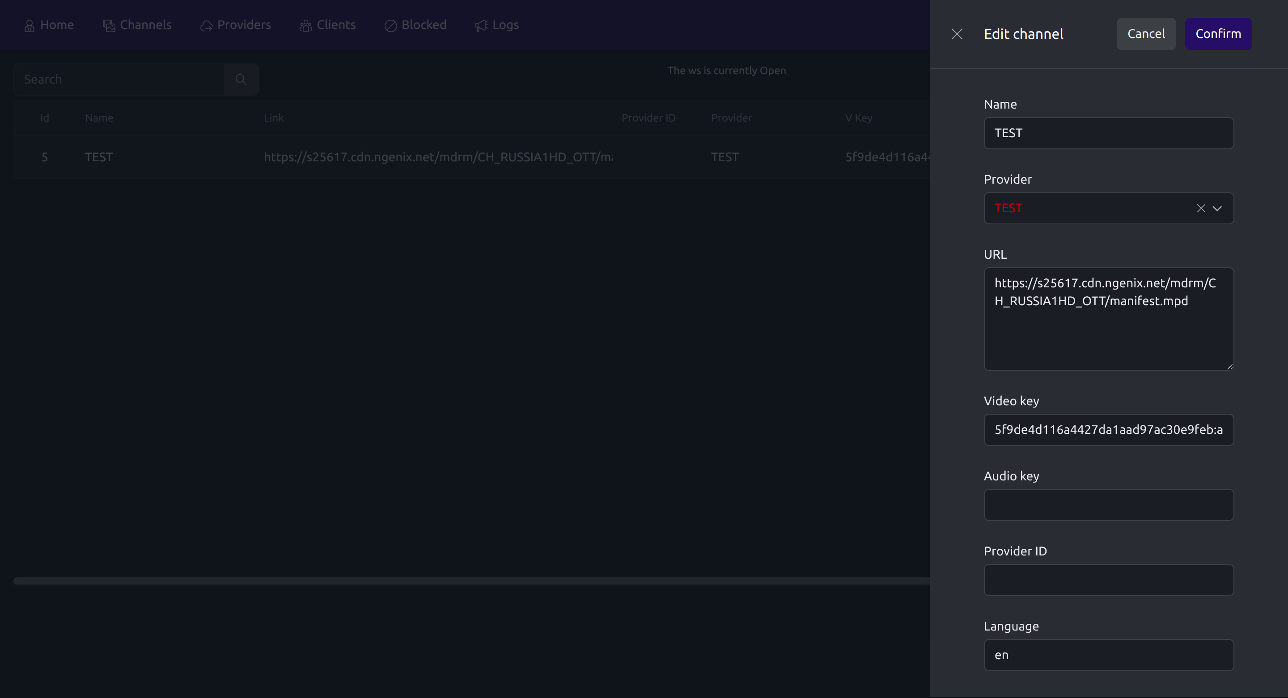Click the Clients people icon
The image size is (1288, 698).
[x=305, y=25]
